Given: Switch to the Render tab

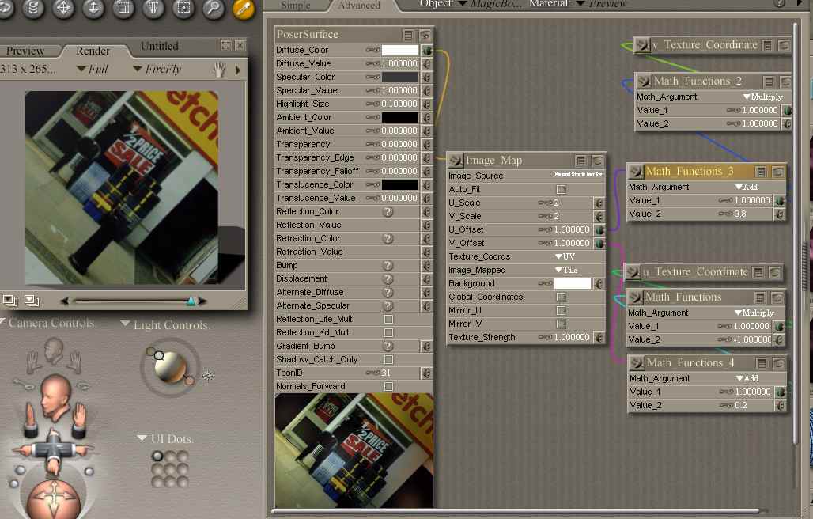Looking at the screenshot, I should point(93,51).
